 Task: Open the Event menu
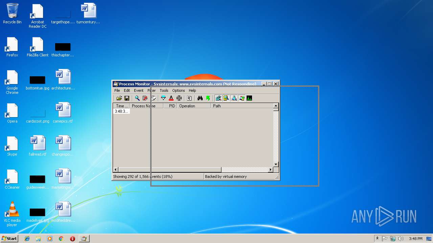(x=139, y=90)
